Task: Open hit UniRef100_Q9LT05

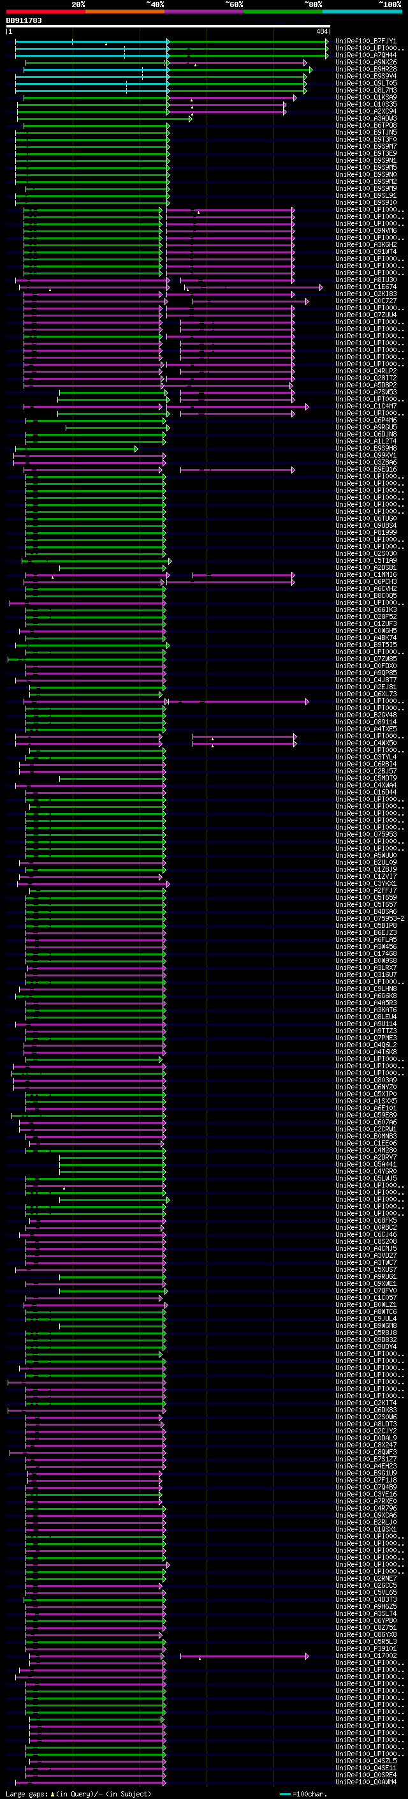Action: [x=365, y=83]
